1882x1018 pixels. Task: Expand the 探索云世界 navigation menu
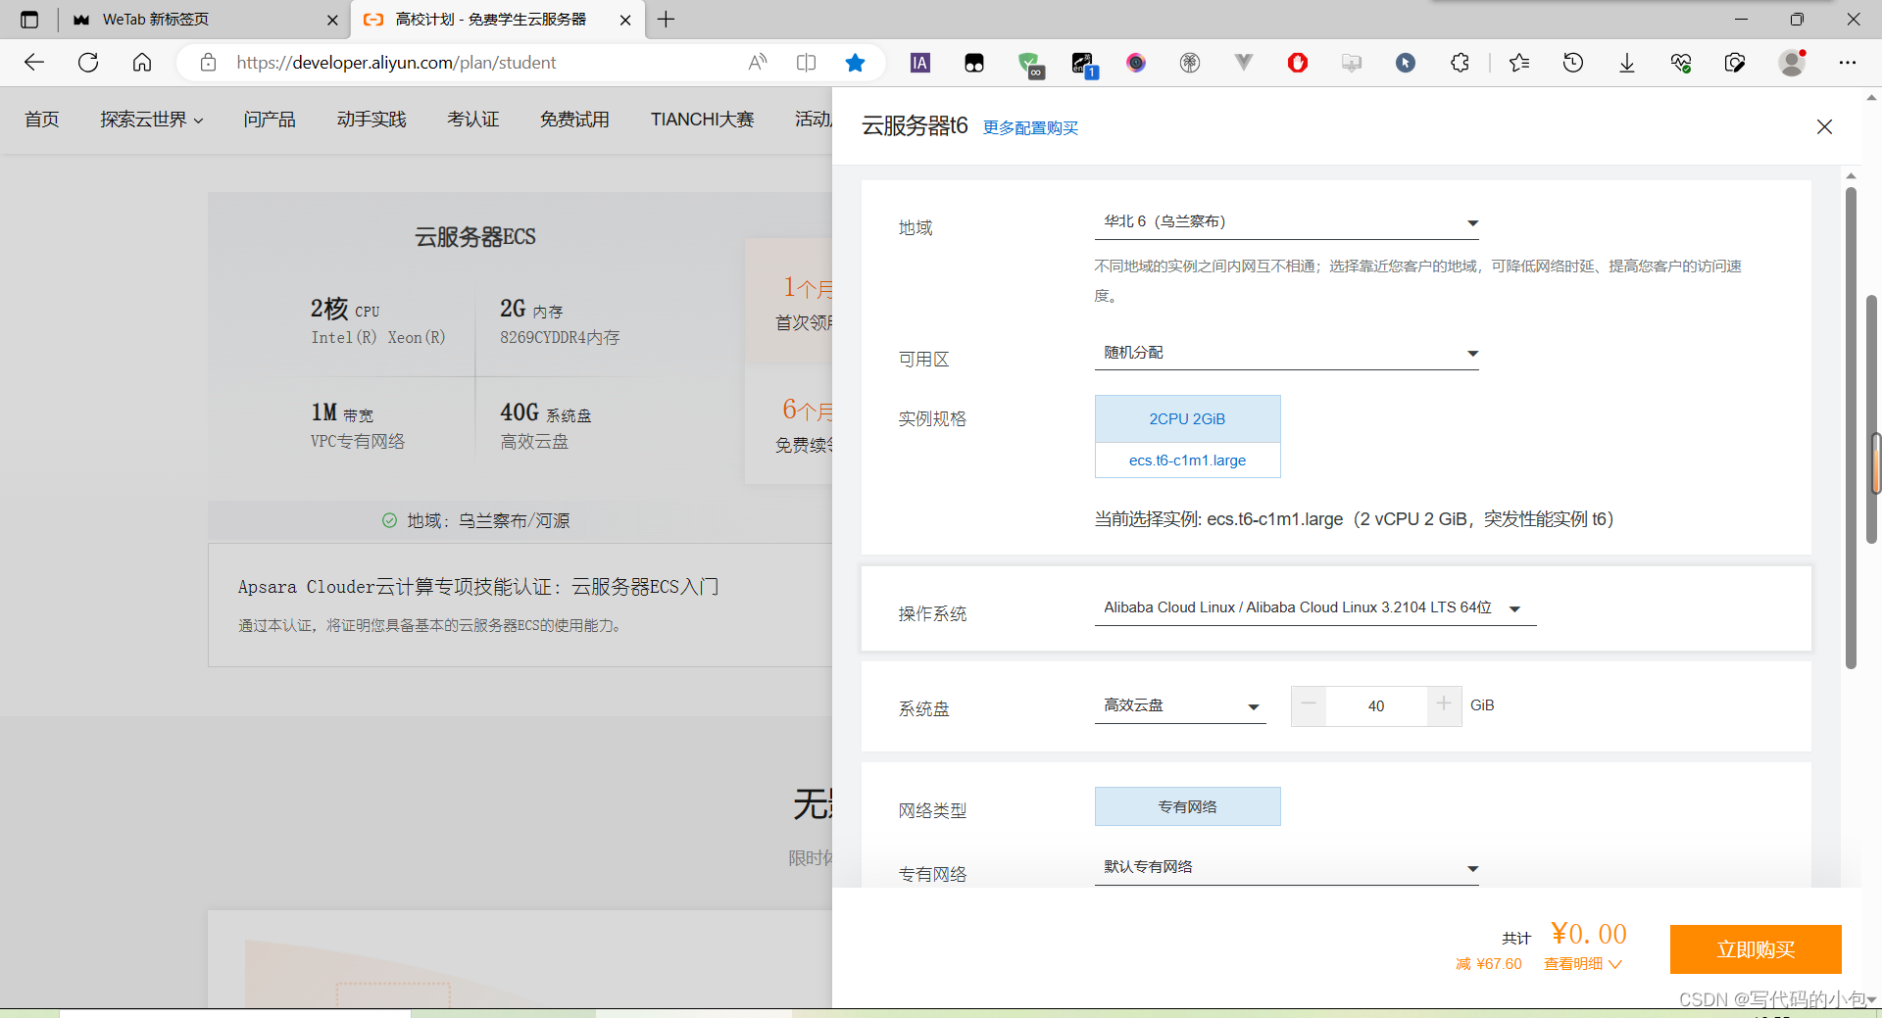[152, 120]
